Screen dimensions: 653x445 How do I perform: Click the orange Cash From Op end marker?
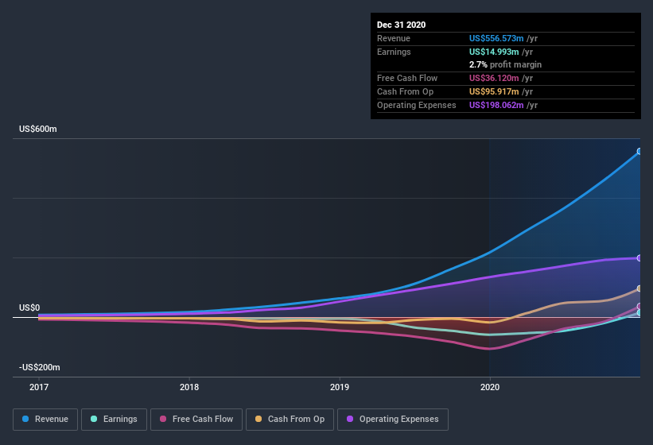click(639, 288)
